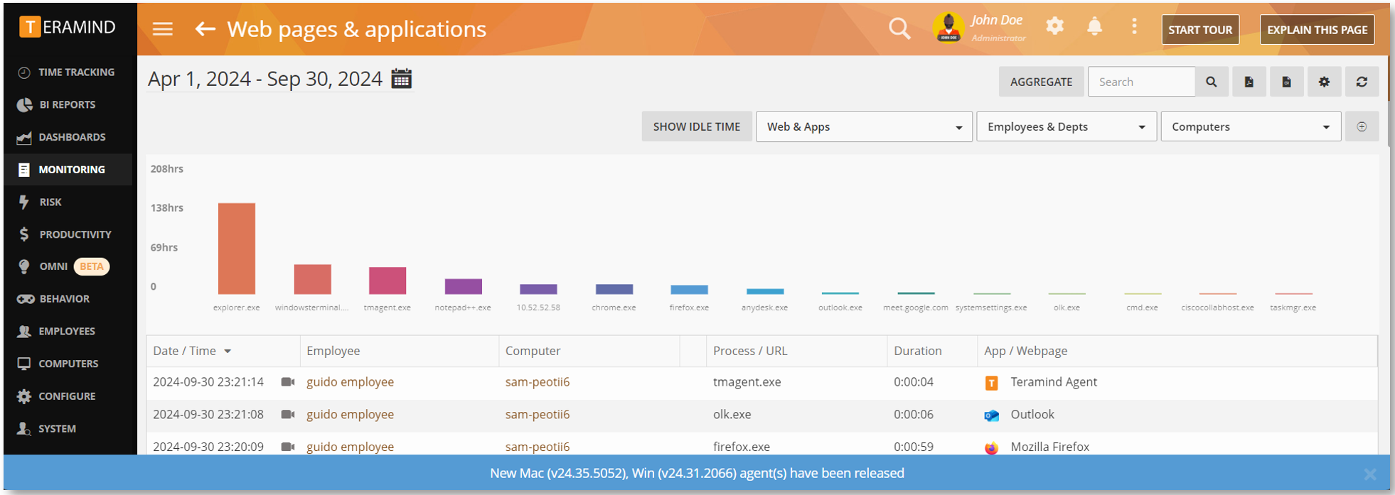This screenshot has height=495, width=1395.
Task: Open BI Reports in the sidebar
Action: (68, 104)
